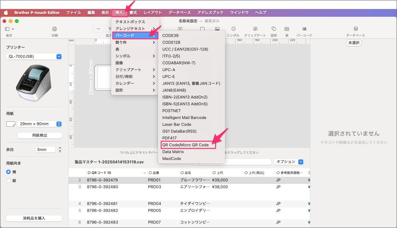
Task: Click the 用紙検出 paper detect button
Action: click(40, 135)
